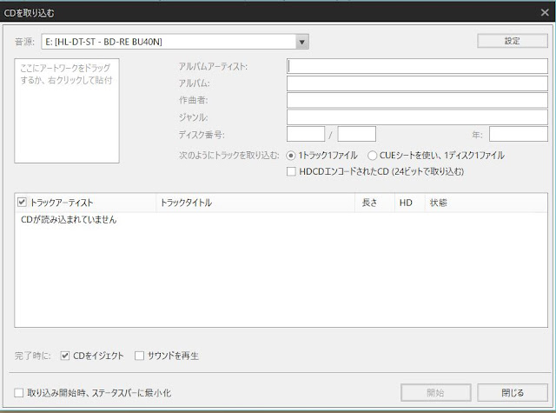
Task: Click the 開始 button
Action: click(436, 393)
